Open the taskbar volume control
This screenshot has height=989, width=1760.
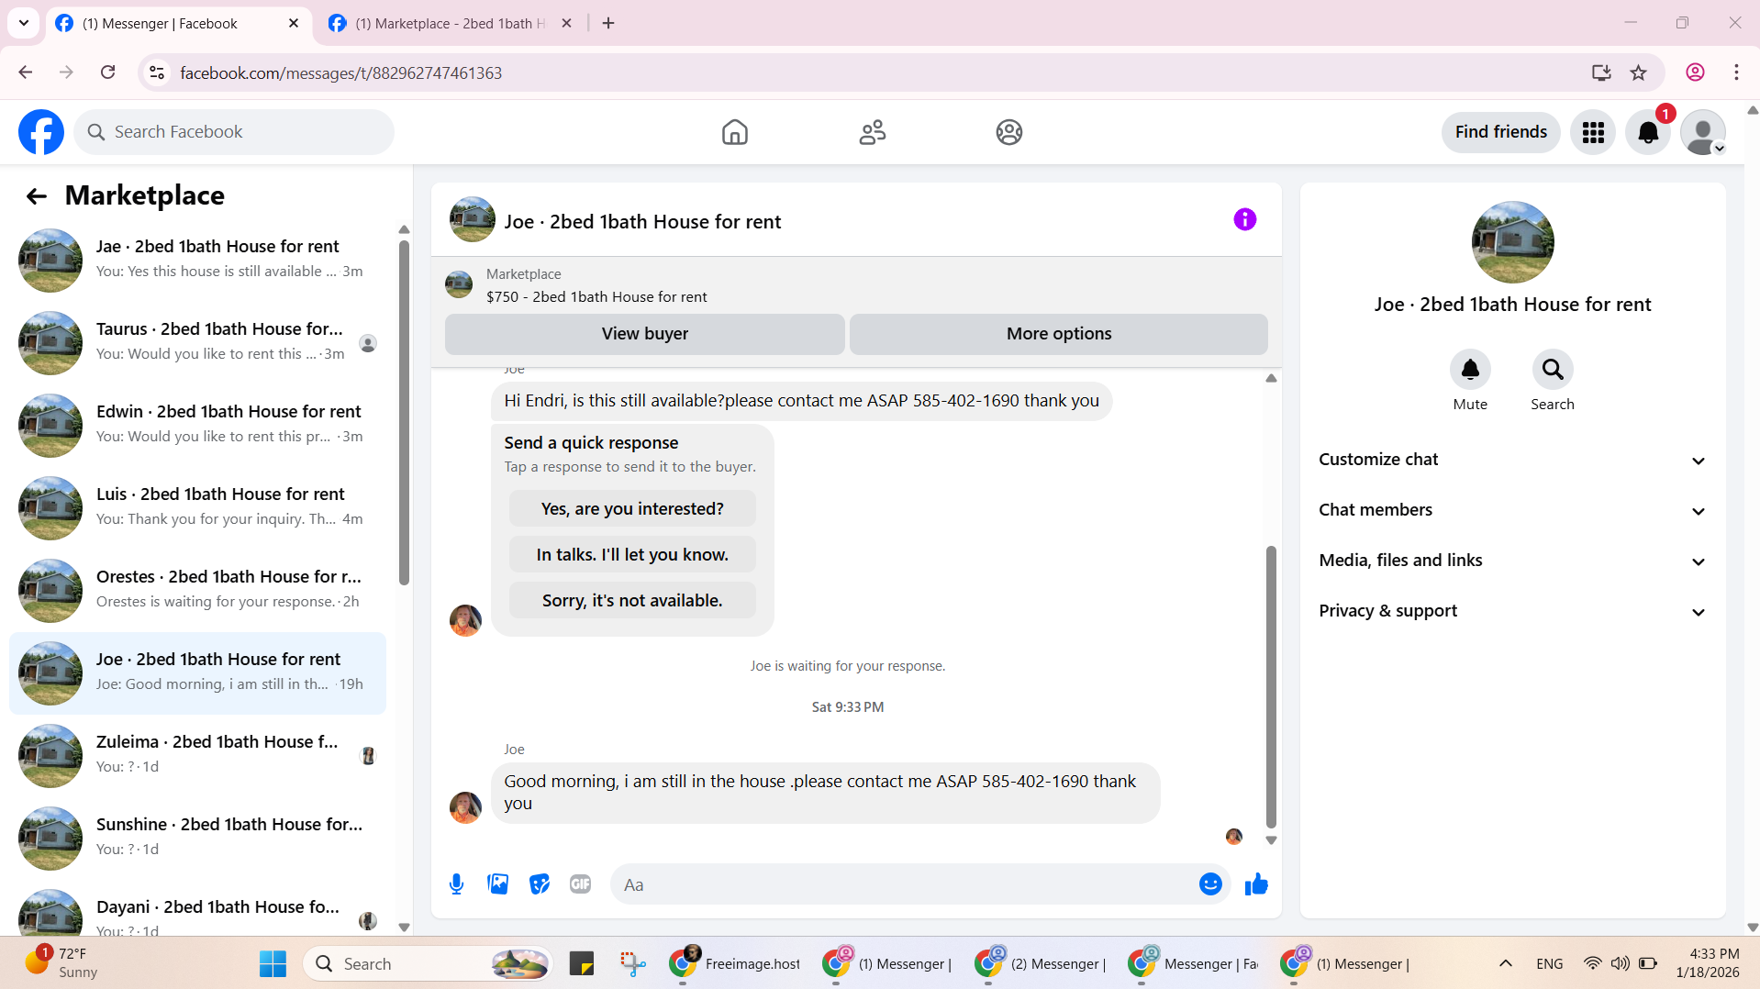[1621, 963]
